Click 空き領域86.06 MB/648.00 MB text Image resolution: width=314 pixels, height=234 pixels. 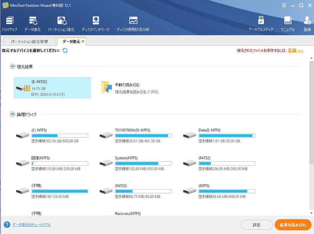pyautogui.click(x=222, y=197)
